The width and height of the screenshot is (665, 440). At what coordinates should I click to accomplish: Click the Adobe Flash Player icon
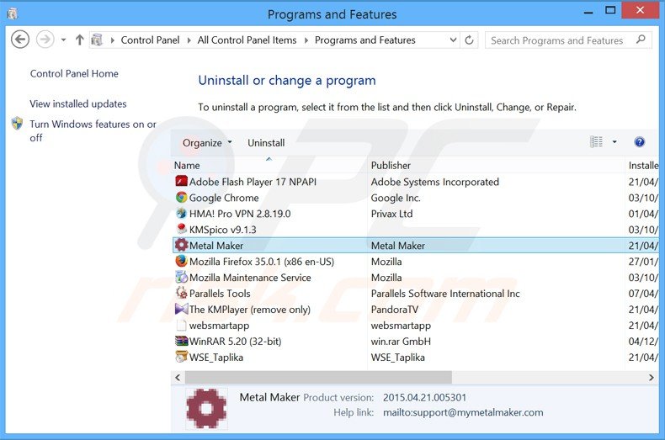pos(182,182)
